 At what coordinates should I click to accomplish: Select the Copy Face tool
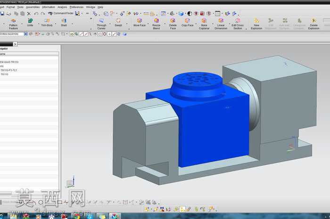click(187, 23)
